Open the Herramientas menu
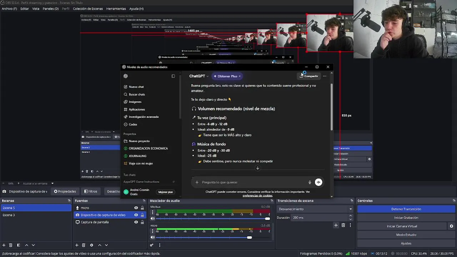Screen dimensions: 457x257 (116, 9)
